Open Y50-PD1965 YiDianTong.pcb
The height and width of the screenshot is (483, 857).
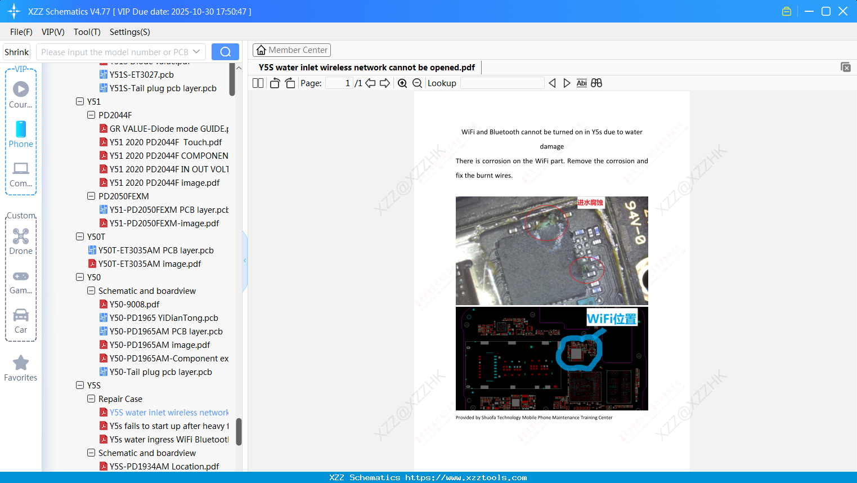[x=164, y=317]
